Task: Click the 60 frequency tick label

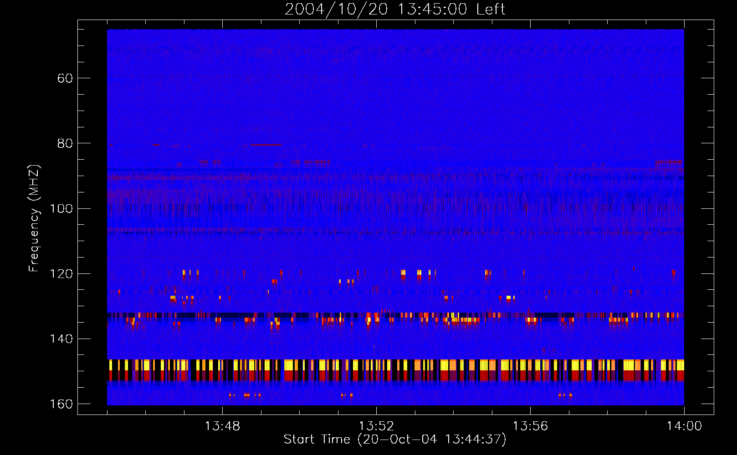Action: click(65, 78)
